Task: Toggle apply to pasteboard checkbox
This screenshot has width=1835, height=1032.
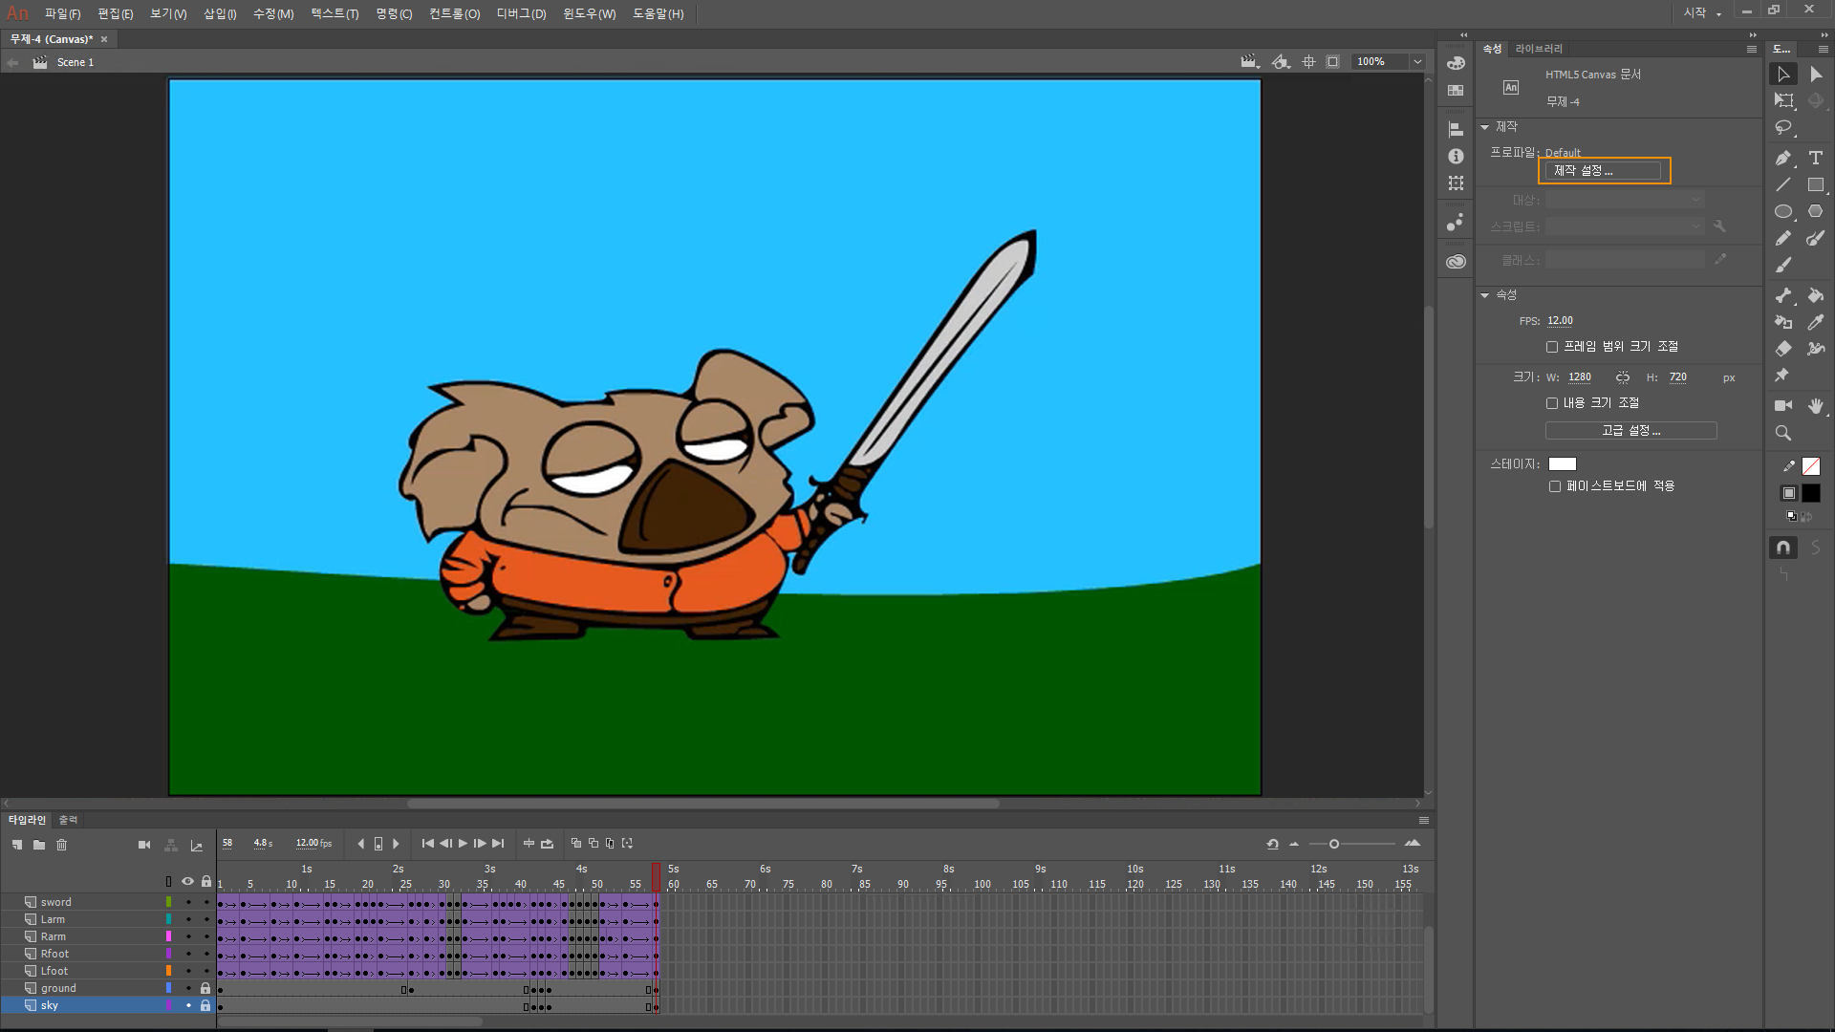Action: click(1555, 486)
